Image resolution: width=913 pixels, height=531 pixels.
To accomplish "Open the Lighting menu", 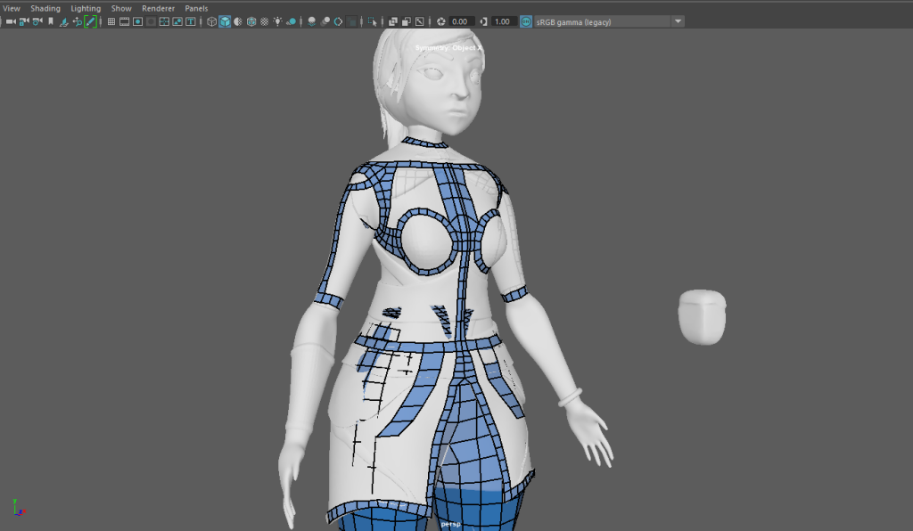I will click(x=86, y=8).
